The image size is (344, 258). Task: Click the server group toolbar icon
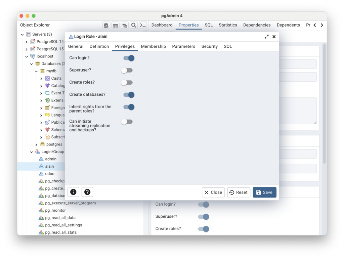click(106, 26)
